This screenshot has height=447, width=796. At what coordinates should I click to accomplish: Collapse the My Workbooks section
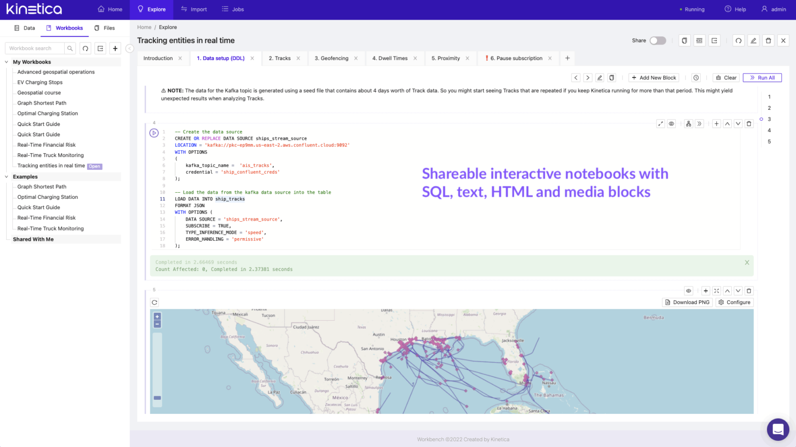(5, 62)
